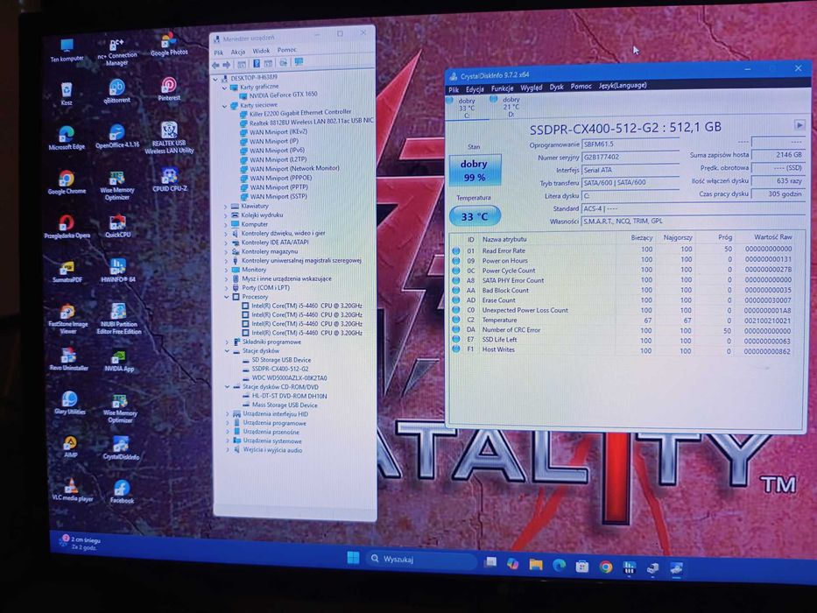817x613 pixels.
Task: Open Pinterest desktop shortcut
Action: (169, 88)
